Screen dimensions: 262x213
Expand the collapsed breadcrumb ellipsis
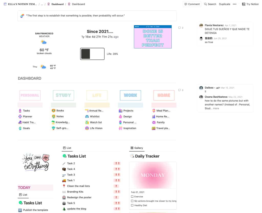point(42,4)
